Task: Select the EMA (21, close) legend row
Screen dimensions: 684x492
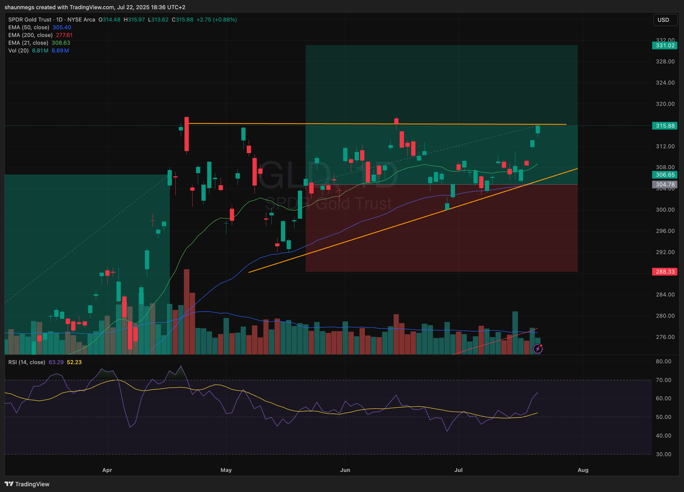Action: point(40,42)
